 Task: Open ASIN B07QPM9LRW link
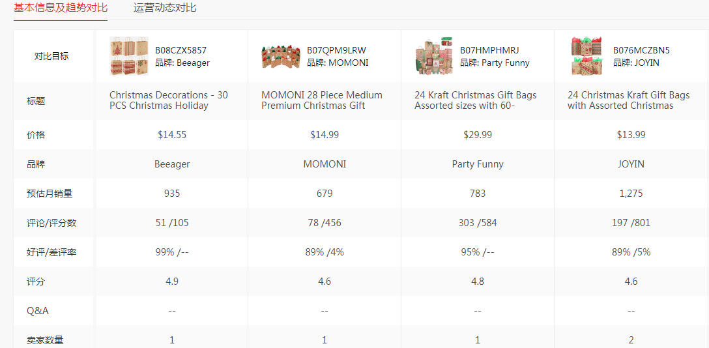(336, 50)
